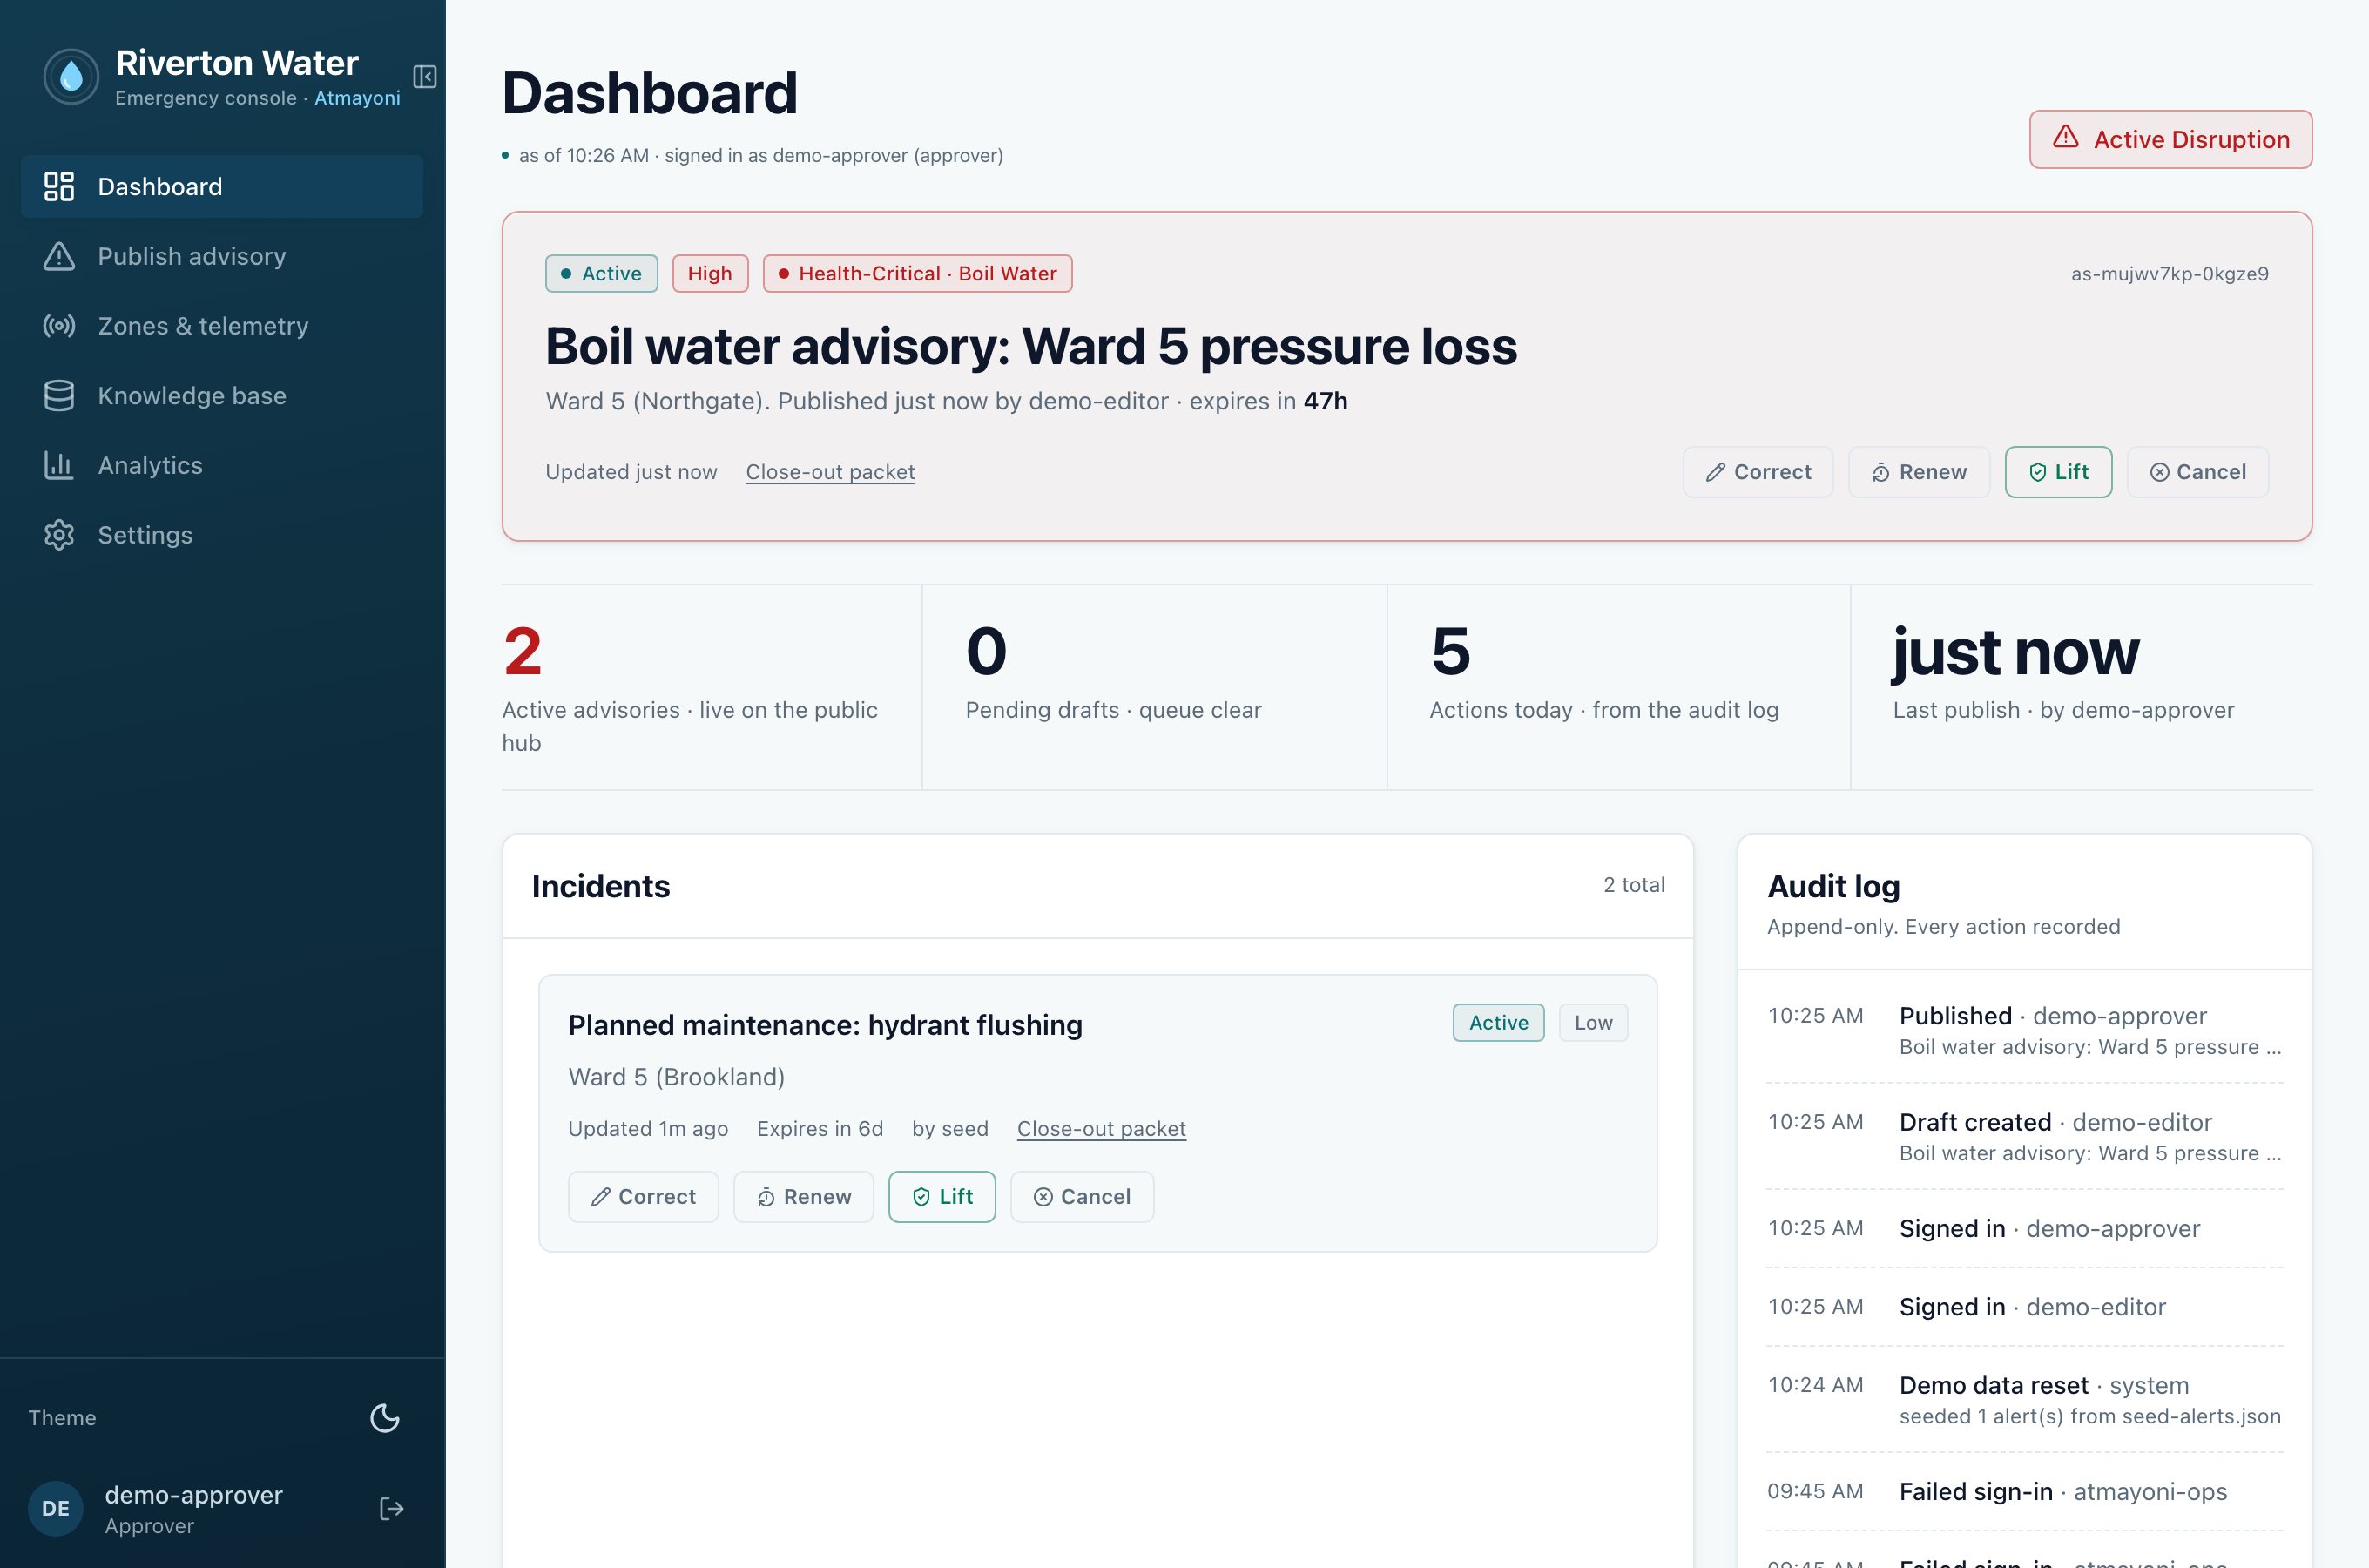Renew the hydrant flushing incident
Screen dimensions: 2369x1568
click(804, 1197)
